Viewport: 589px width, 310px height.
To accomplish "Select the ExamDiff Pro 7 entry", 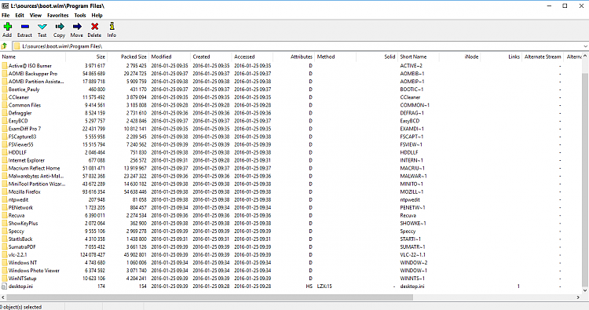I will point(24,129).
